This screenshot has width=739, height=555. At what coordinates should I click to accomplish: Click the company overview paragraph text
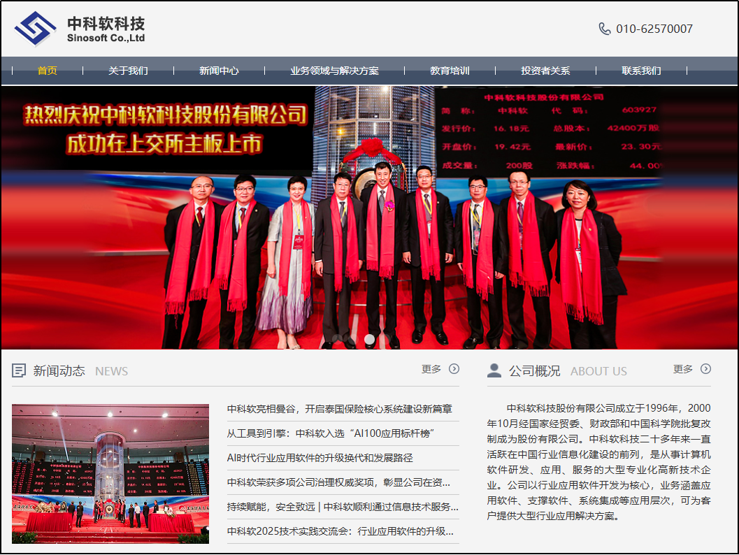[598, 462]
